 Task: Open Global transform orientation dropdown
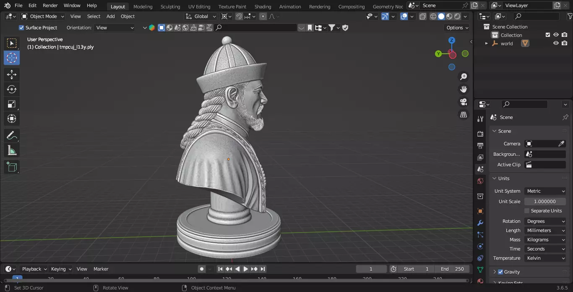tap(201, 16)
